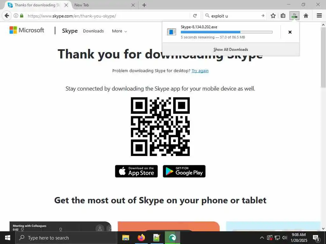Go to the home page icon
The height and width of the screenshot is (244, 326).
(x=306, y=16)
